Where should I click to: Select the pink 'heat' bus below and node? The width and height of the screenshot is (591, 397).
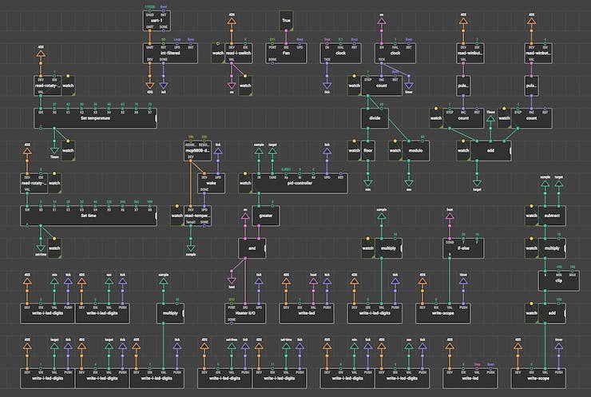point(232,281)
